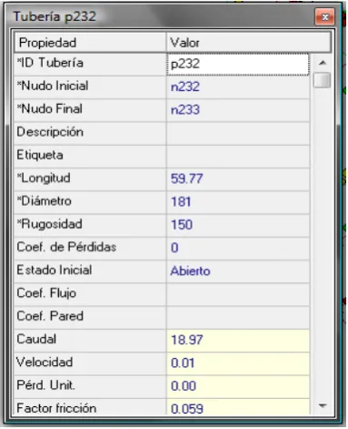Click the empty Coef. Flujo value cell

(238, 294)
